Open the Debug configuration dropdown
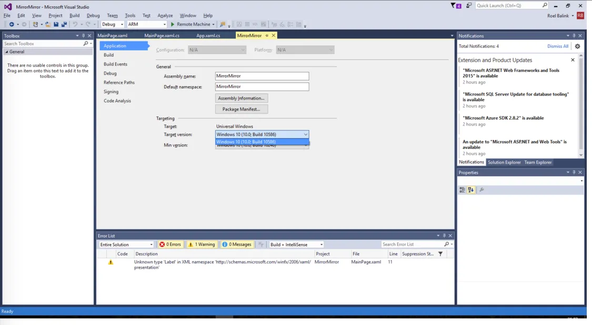592x325 pixels. coord(112,25)
